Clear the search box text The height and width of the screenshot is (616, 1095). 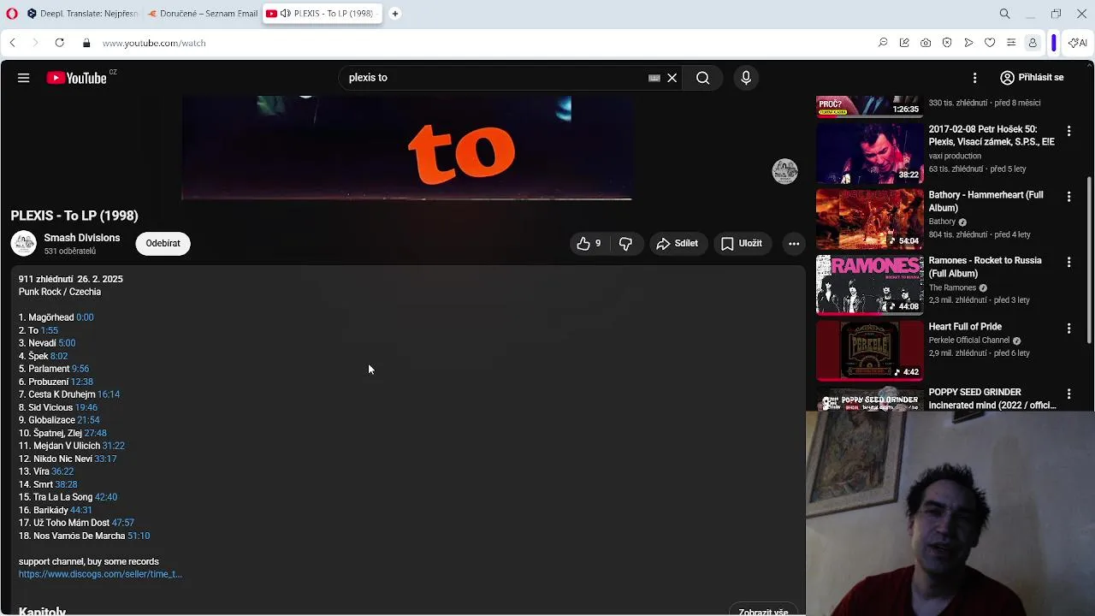[672, 78]
